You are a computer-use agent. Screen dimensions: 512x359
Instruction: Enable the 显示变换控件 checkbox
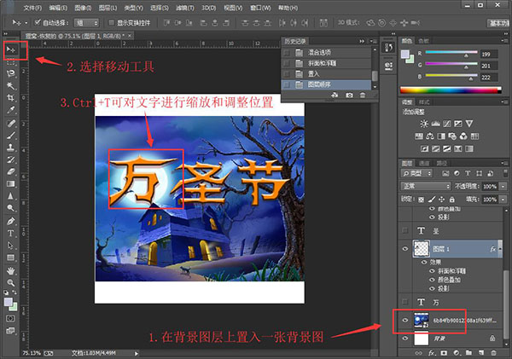[x=111, y=22]
